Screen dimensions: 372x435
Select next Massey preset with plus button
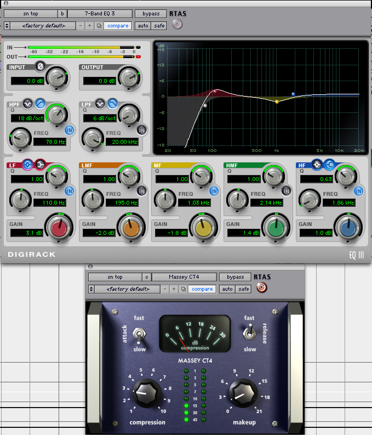174,289
